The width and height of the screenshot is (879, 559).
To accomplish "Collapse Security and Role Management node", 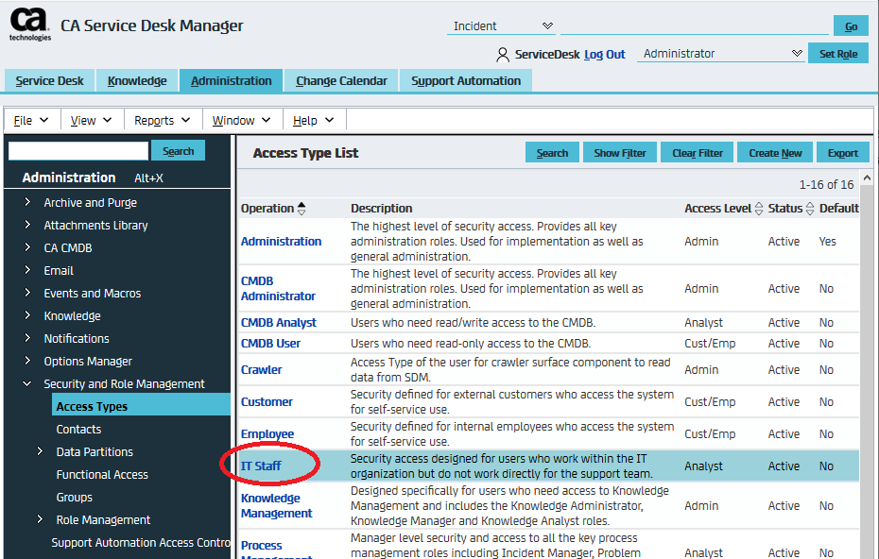I will [26, 384].
